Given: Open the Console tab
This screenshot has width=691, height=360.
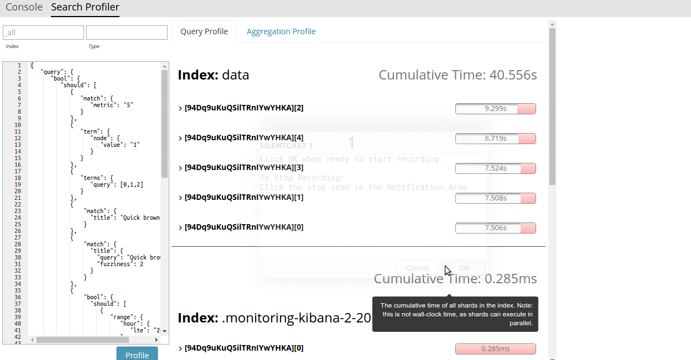Looking at the screenshot, I should click(x=24, y=7).
